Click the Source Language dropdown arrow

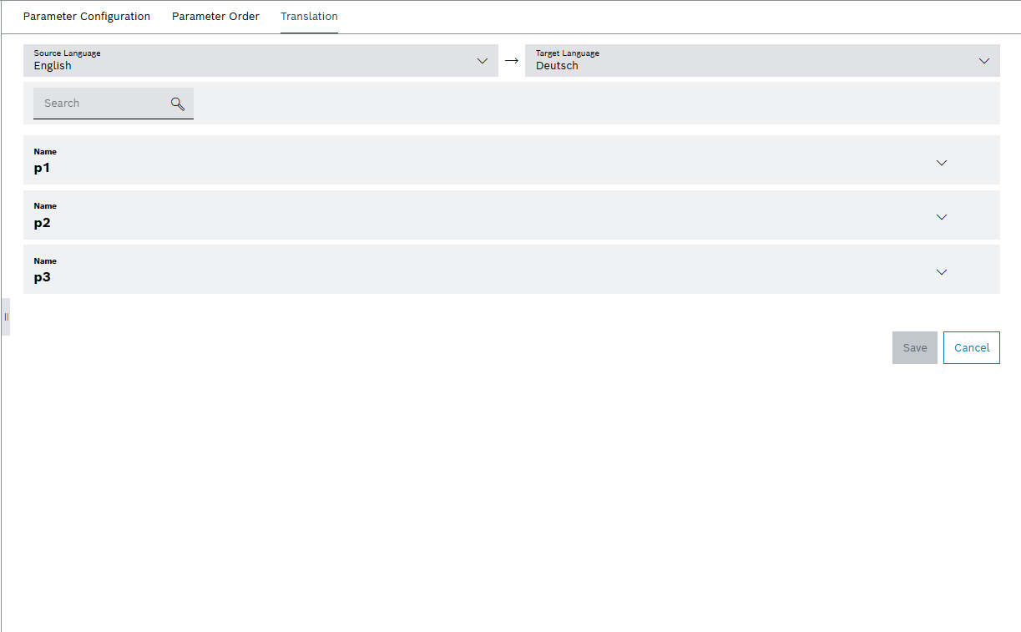click(x=483, y=60)
